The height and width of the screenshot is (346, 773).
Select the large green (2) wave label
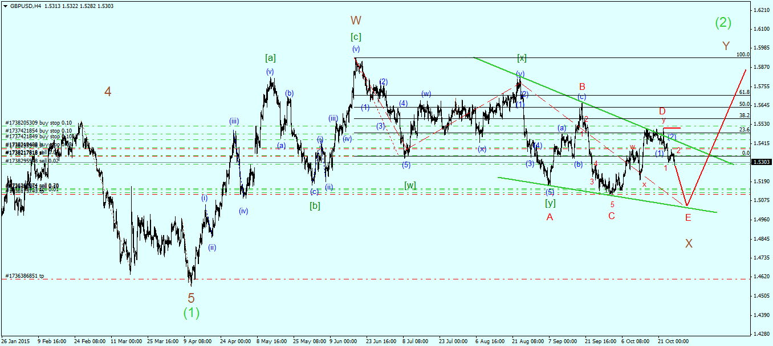723,23
